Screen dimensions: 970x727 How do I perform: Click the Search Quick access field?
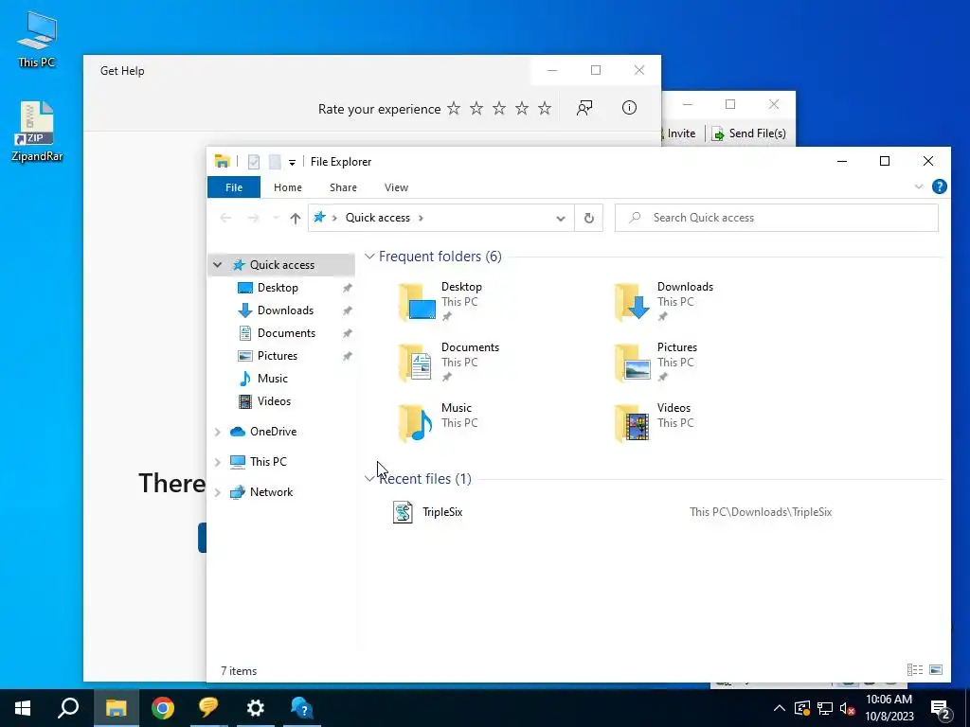(777, 218)
